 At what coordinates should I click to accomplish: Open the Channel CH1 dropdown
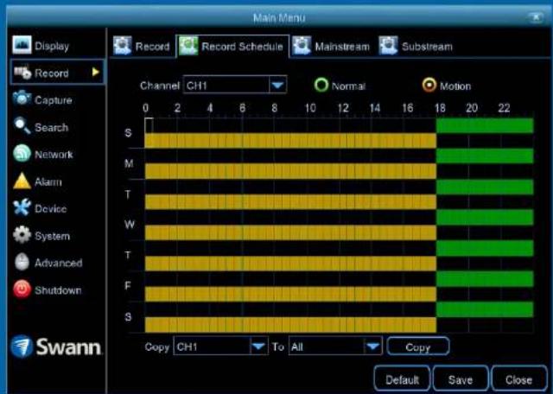click(x=235, y=85)
